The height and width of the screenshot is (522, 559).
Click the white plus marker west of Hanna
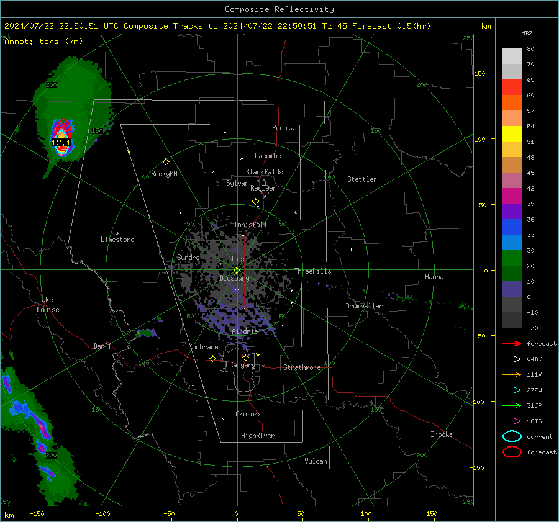point(351,250)
